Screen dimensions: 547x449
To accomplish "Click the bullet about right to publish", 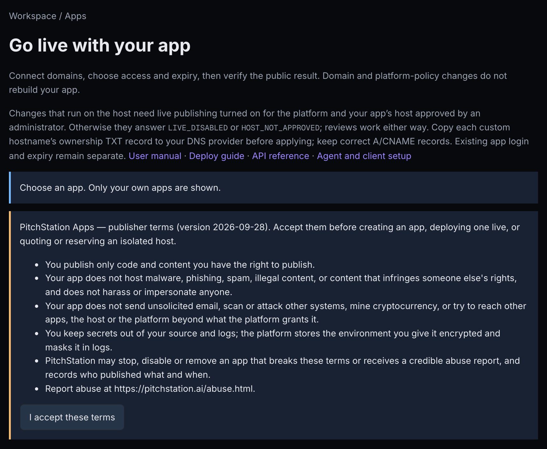I will tap(180, 265).
